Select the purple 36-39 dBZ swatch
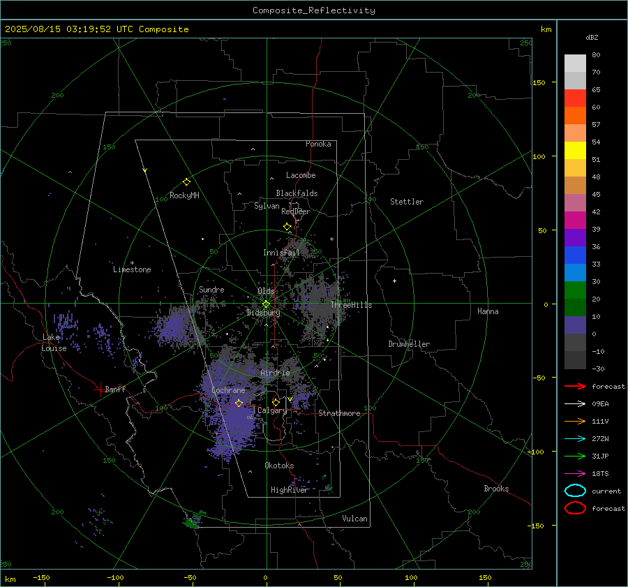The height and width of the screenshot is (587, 628). pos(575,238)
